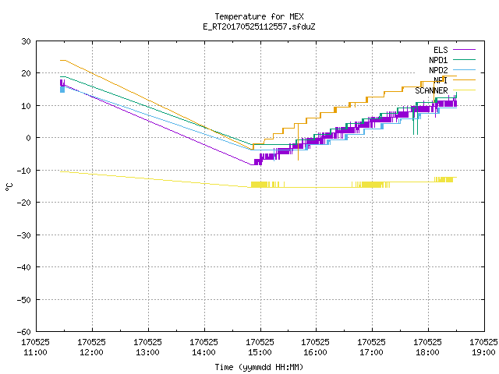Click the y-axis tick label -20
The image size is (499, 374).
24,203
